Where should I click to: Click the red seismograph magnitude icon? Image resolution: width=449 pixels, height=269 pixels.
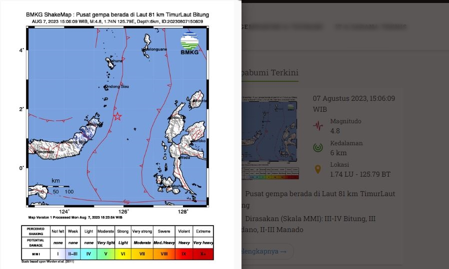[318, 126]
